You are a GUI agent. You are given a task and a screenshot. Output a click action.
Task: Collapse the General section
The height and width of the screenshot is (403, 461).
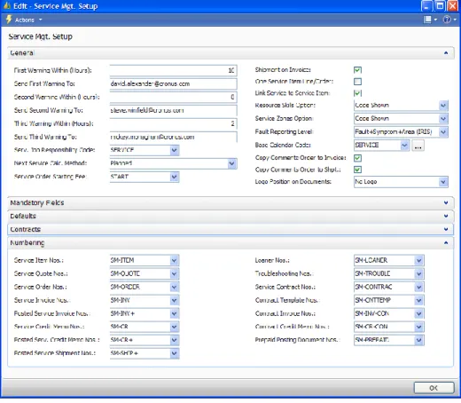coord(446,53)
